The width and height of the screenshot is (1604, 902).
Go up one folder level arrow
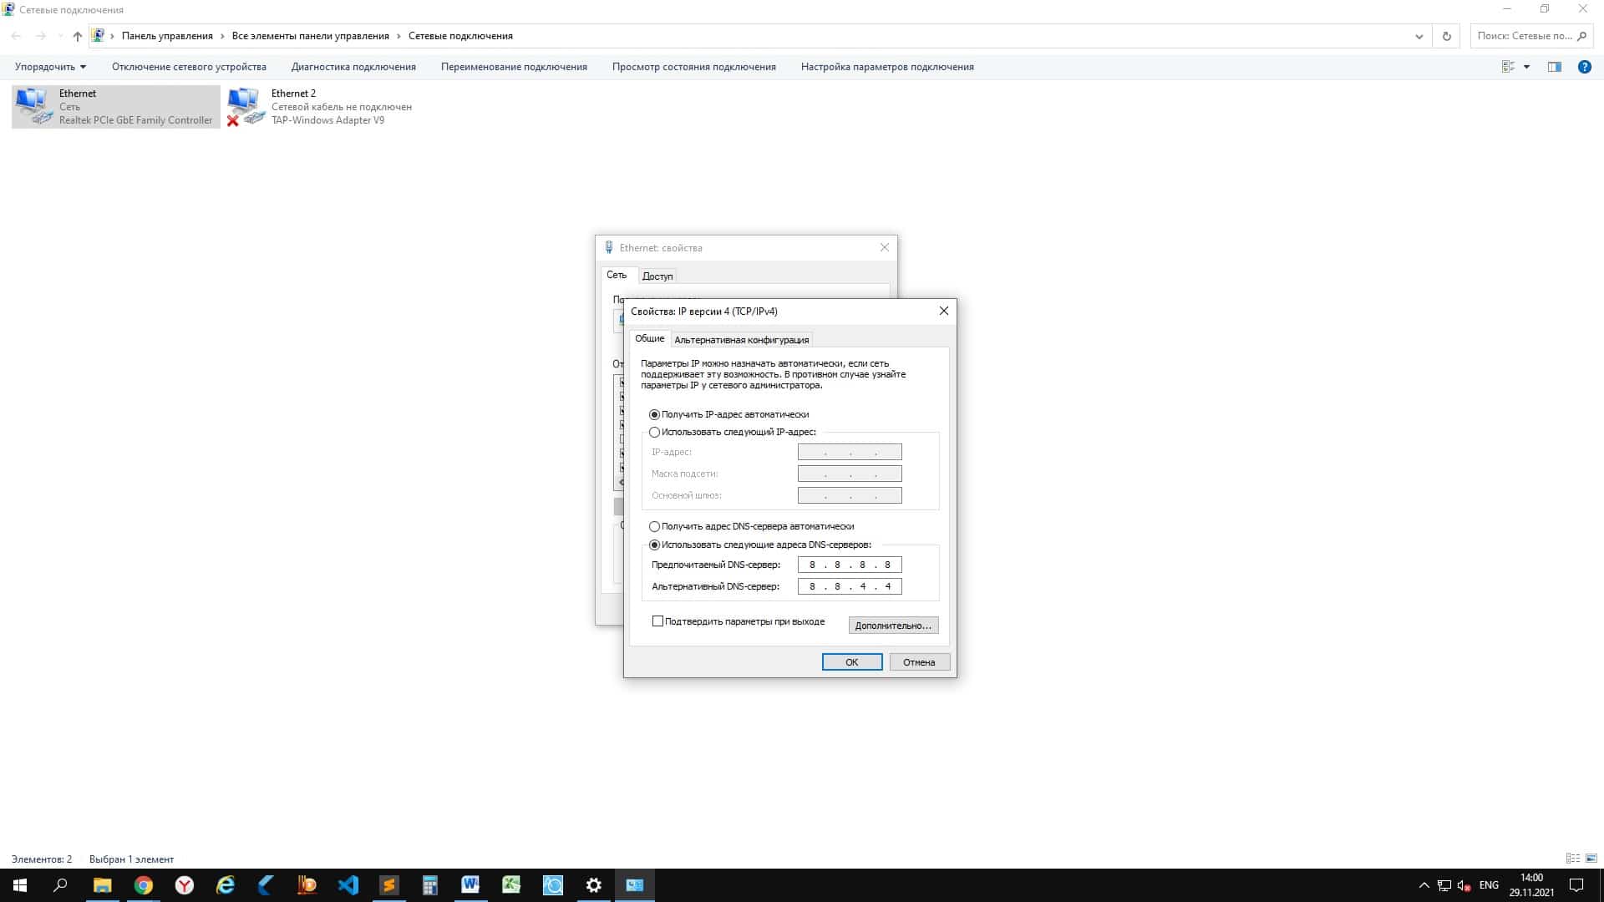tap(77, 36)
